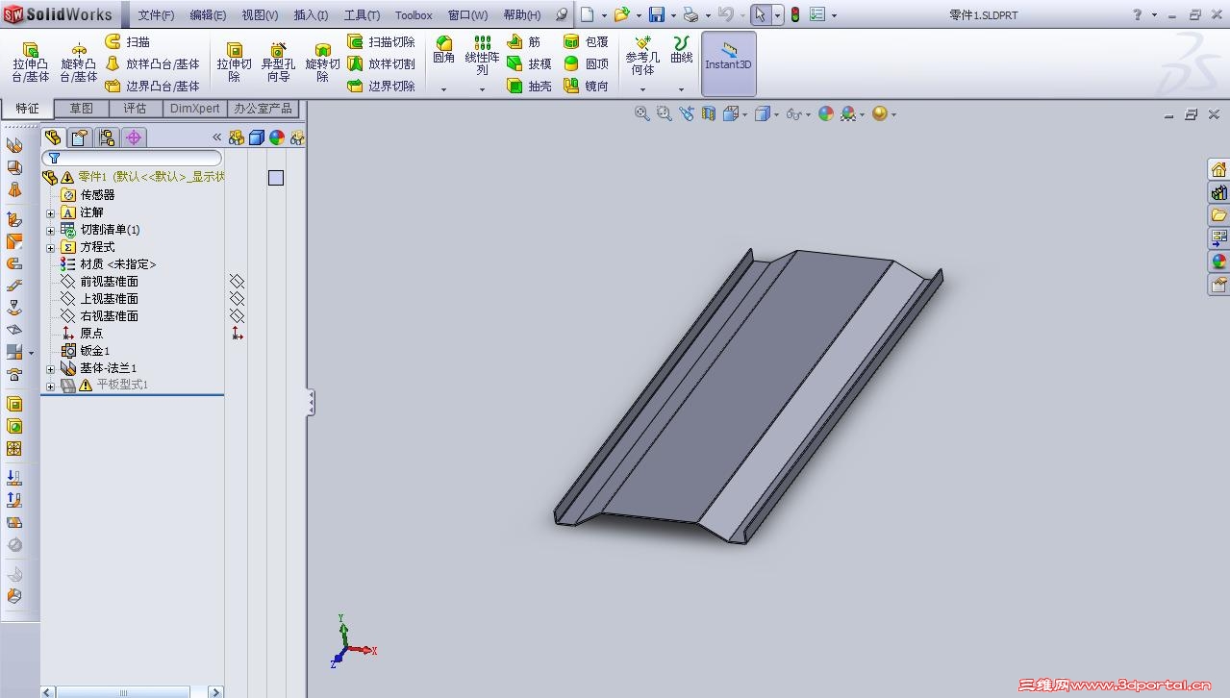Open the 曲线 curves tool
This screenshot has width=1230, height=698.
(682, 50)
